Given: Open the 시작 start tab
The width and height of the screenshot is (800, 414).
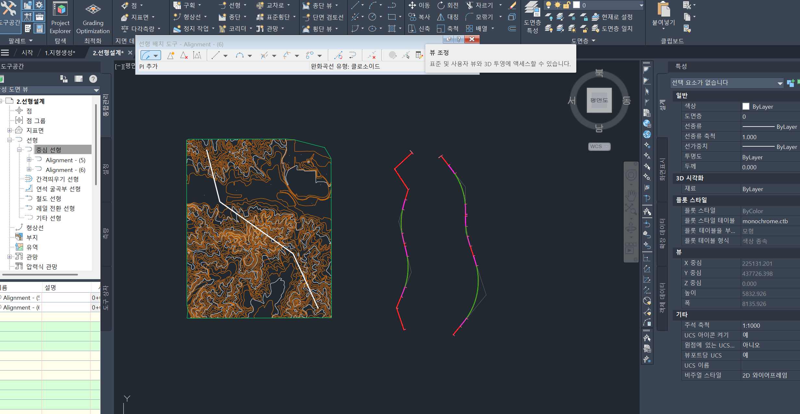Looking at the screenshot, I should [x=27, y=53].
